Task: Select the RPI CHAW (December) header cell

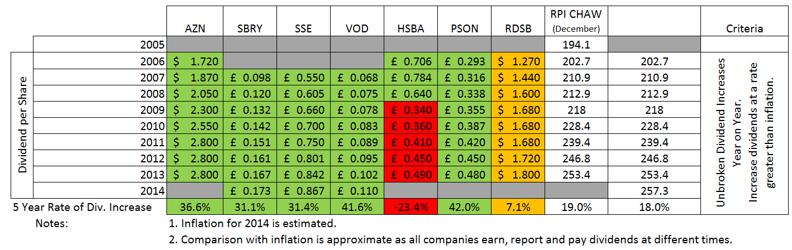Action: (x=575, y=20)
